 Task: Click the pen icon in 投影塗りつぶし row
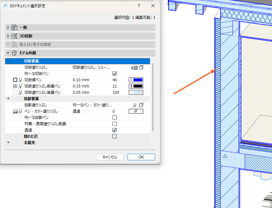click(x=134, y=105)
